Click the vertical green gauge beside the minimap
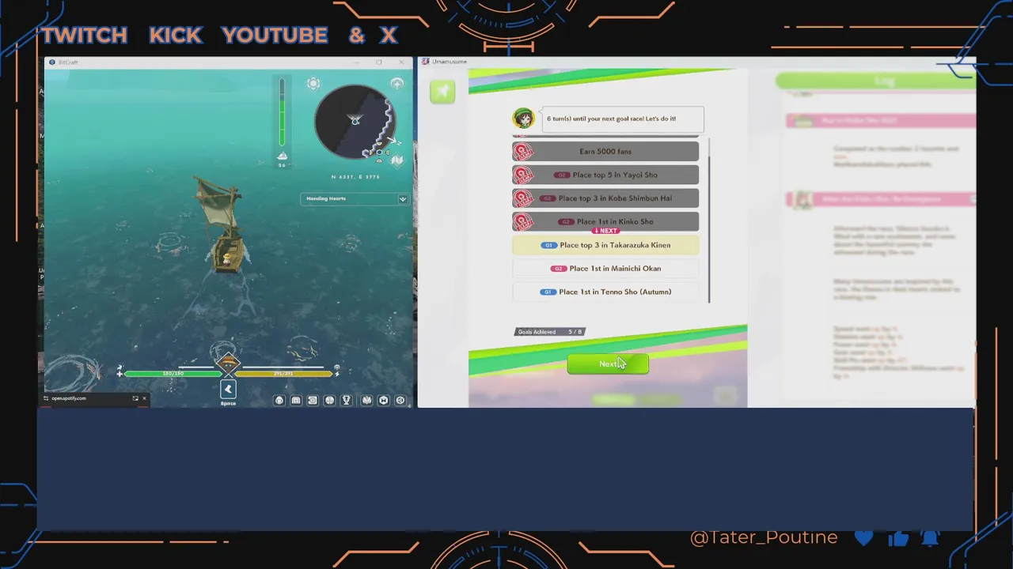 tap(282, 111)
